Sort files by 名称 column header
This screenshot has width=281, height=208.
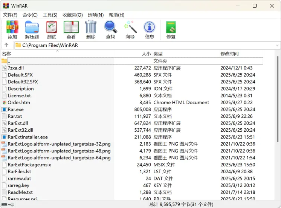pyautogui.click(x=57, y=54)
